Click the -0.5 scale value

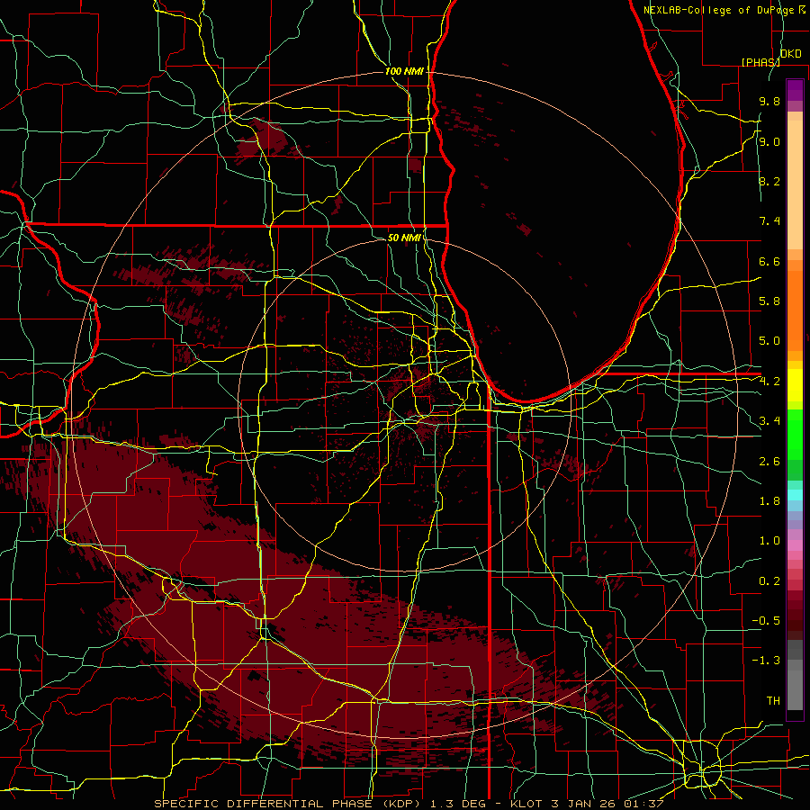coord(766,620)
